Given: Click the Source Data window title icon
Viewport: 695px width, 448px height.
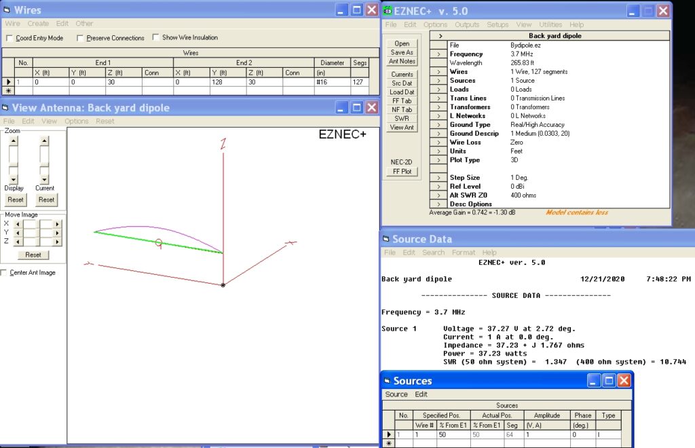Looking at the screenshot, I should (386, 240).
